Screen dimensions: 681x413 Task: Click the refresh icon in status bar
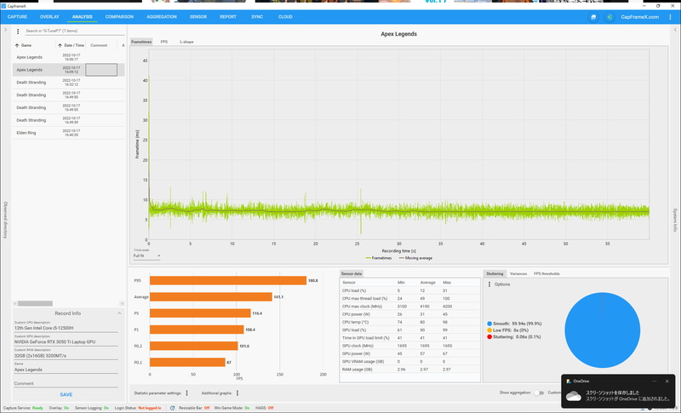[173, 408]
